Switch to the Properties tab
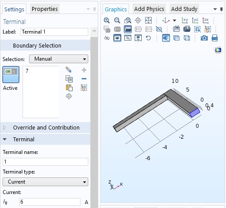This screenshot has height=208, width=226. pyautogui.click(x=45, y=9)
